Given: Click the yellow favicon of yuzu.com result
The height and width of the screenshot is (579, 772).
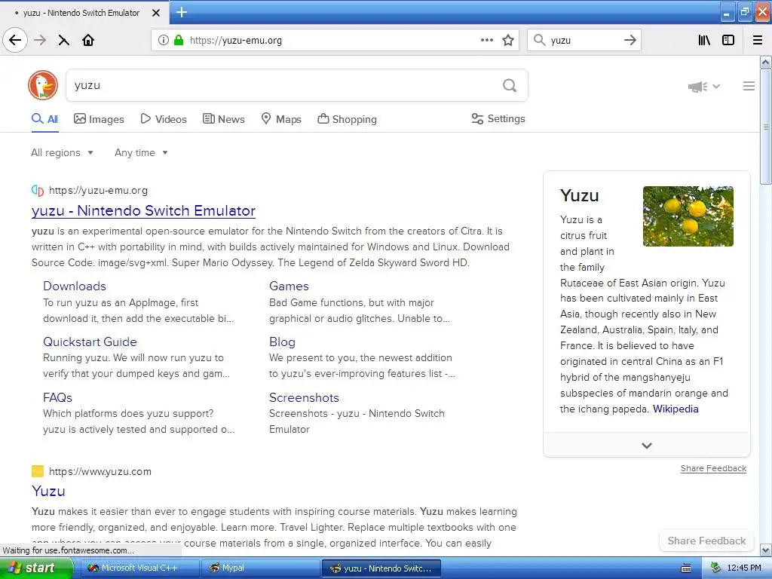Looking at the screenshot, I should pos(38,471).
